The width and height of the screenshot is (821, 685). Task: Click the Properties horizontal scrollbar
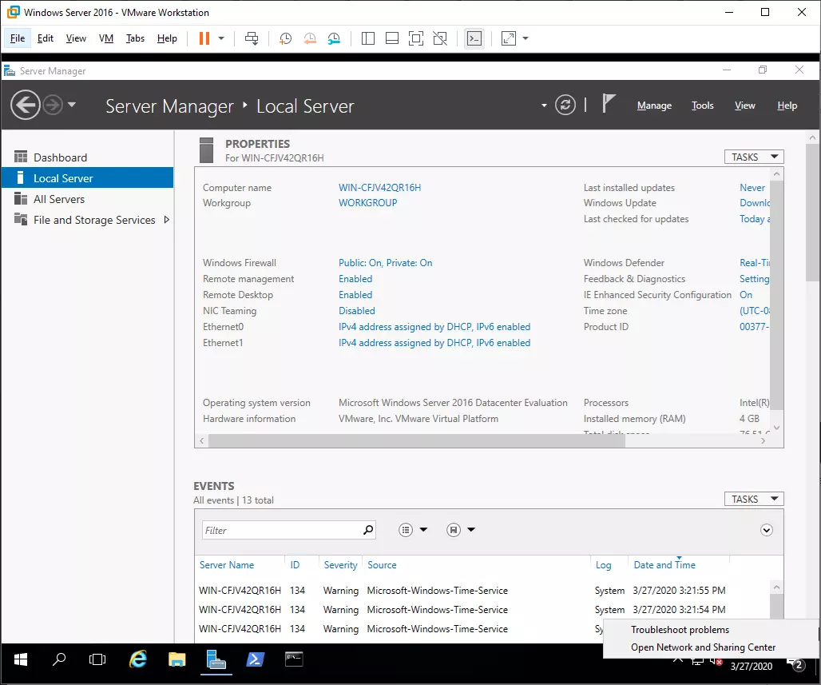pyautogui.click(x=417, y=440)
